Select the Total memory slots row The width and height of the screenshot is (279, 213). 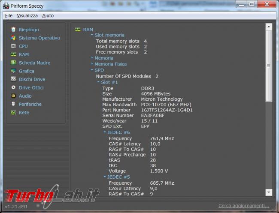point(121,41)
